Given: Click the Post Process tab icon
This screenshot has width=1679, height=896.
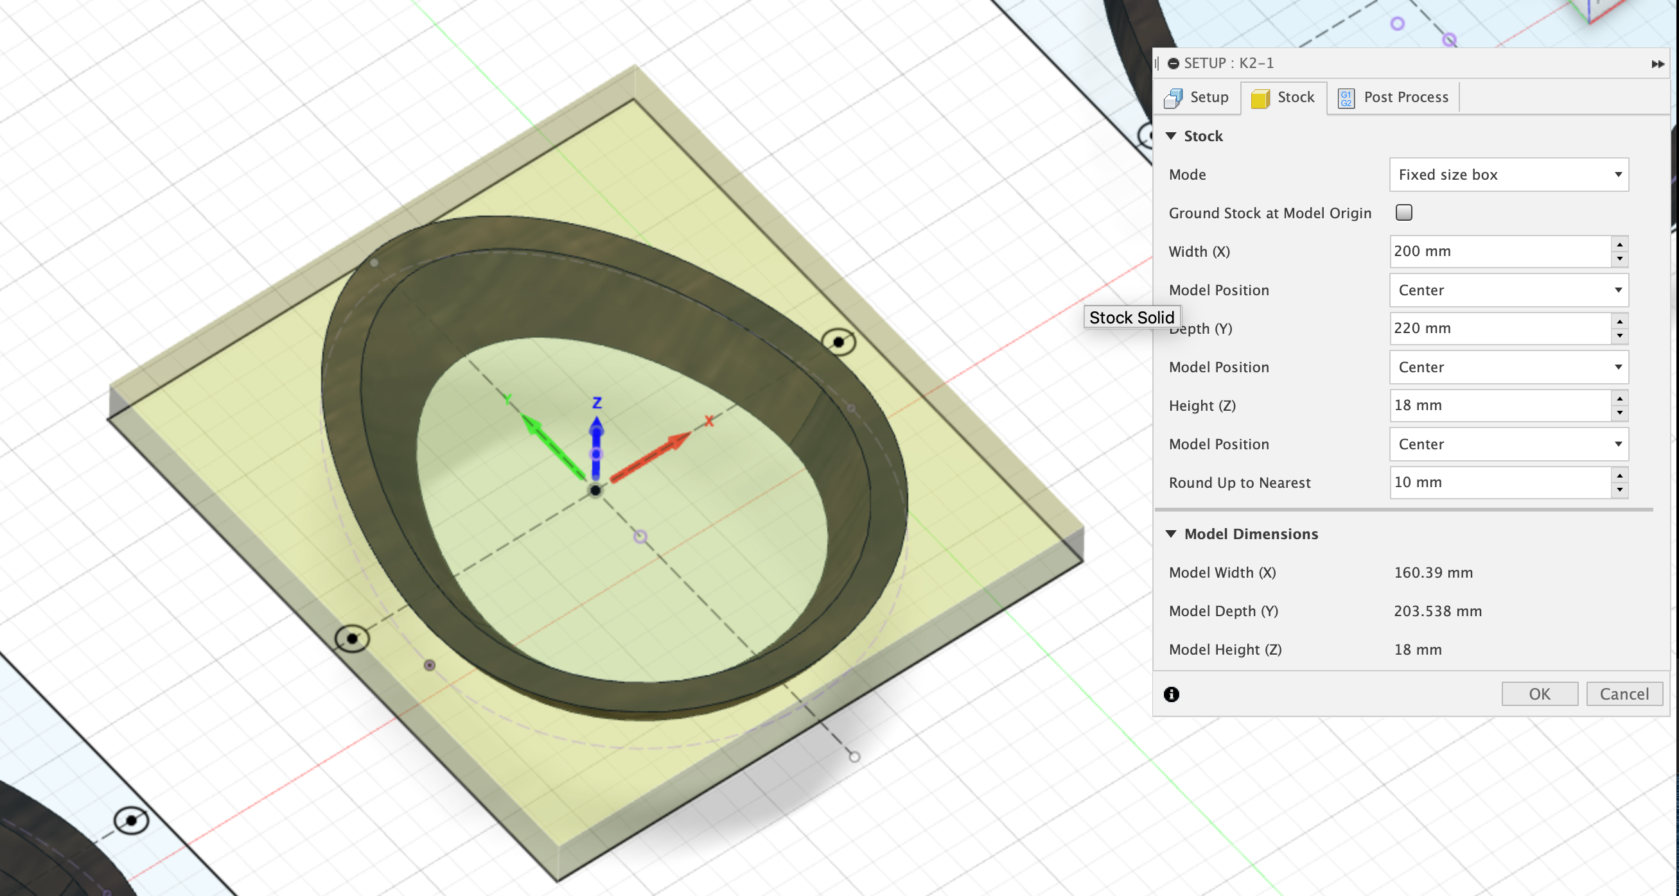Looking at the screenshot, I should point(1346,98).
